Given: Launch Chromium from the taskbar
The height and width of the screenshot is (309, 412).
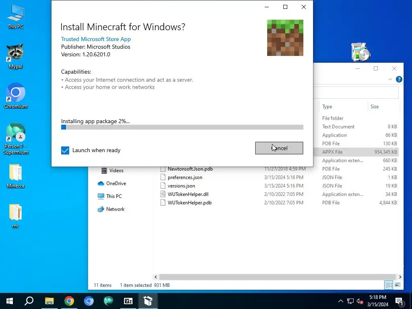Looking at the screenshot, I should [x=89, y=301].
